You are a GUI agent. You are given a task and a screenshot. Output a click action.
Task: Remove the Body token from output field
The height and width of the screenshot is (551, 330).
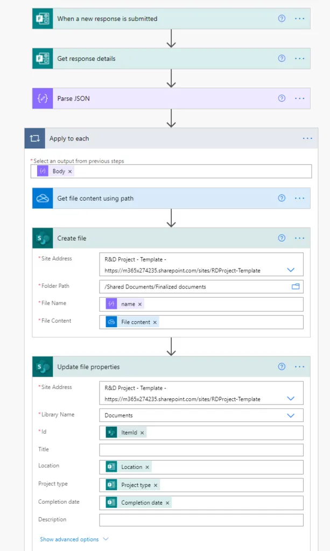pyautogui.click(x=70, y=172)
